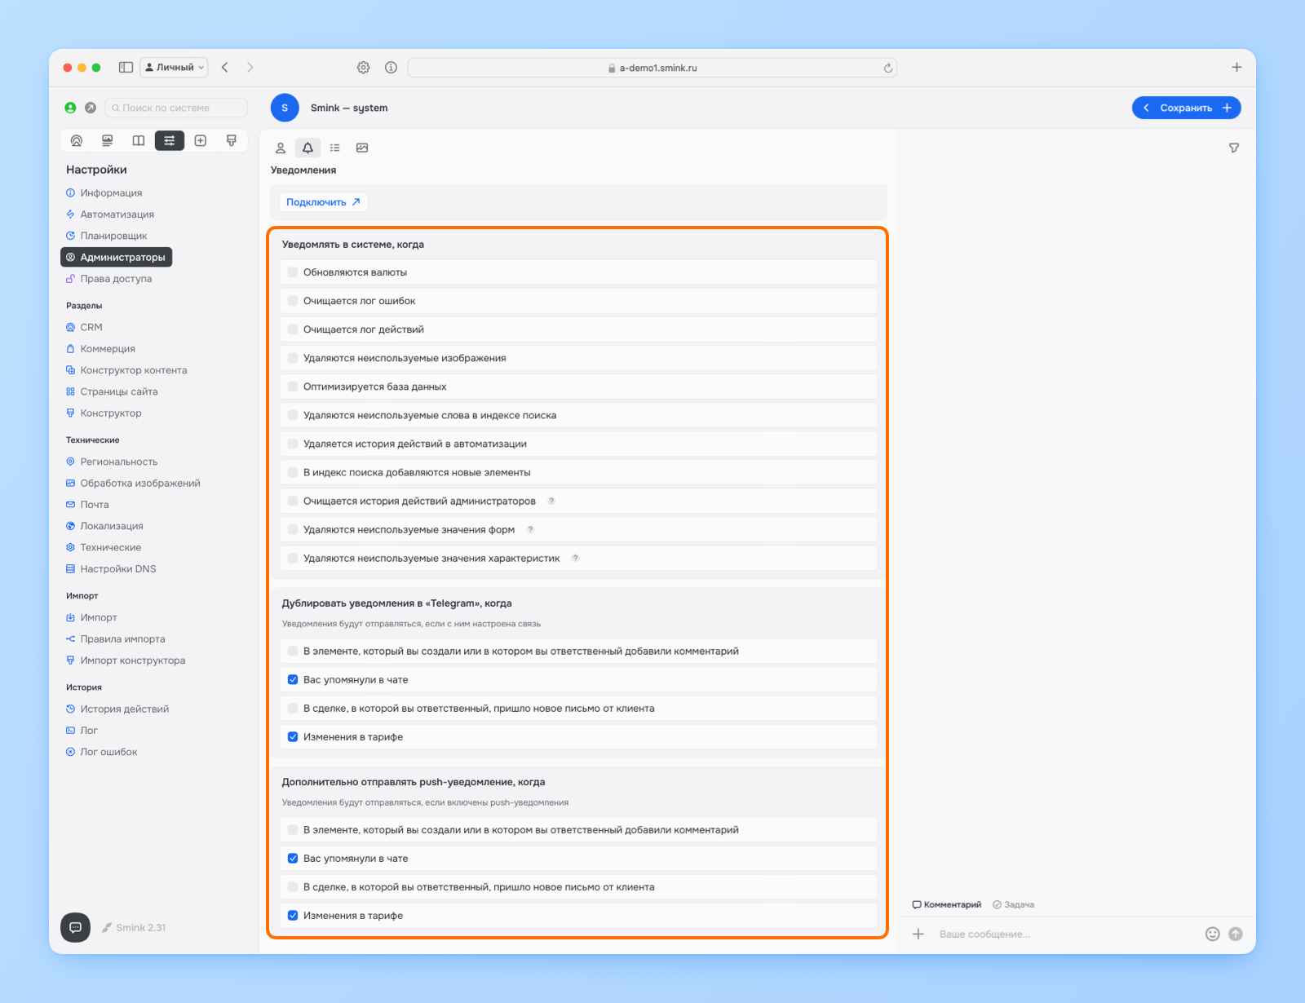Open Лог ошибок in sidebar
Screen dimensions: 1305x1003
(108, 752)
